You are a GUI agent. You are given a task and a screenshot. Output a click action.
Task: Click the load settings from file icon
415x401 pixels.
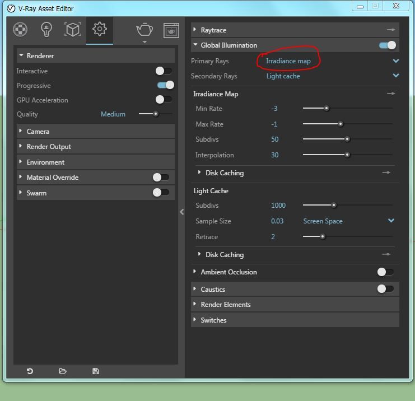coord(63,371)
